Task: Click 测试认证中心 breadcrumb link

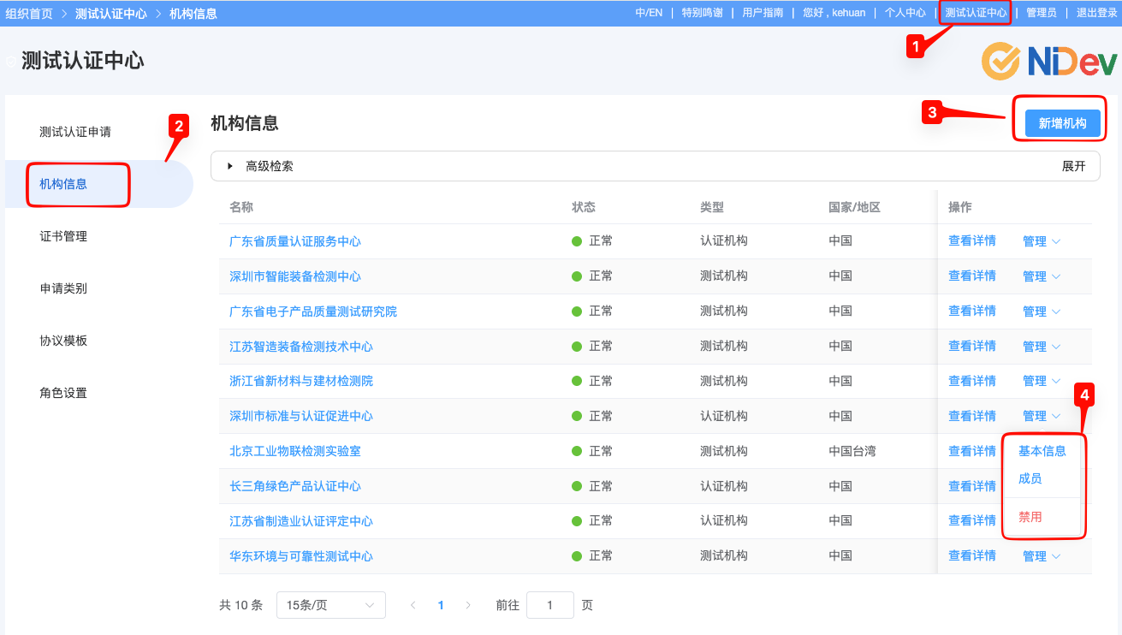Action: pos(111,14)
